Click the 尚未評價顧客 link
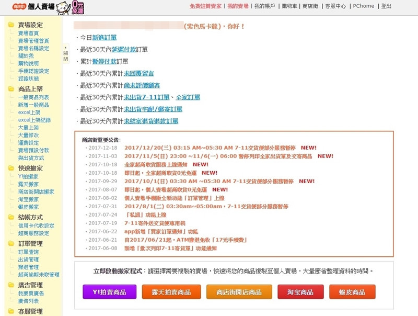418x316 pixels. (142, 85)
